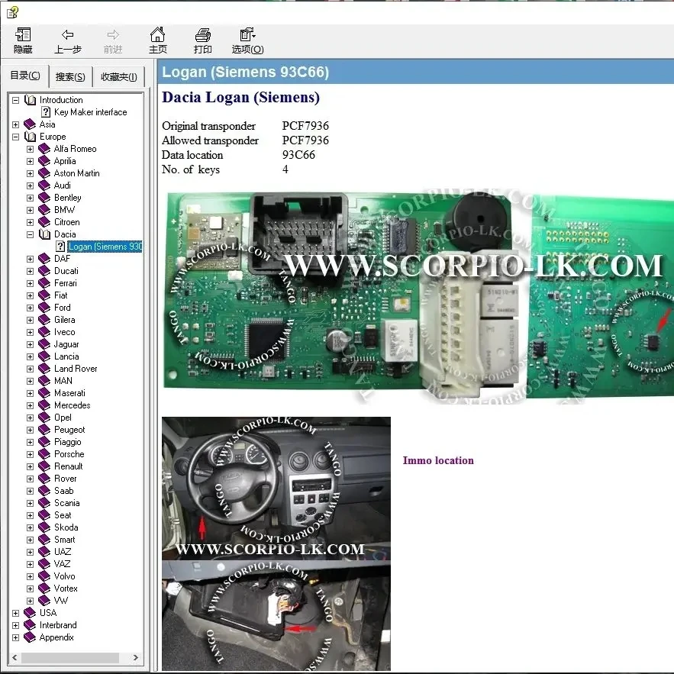This screenshot has width=674, height=674.
Task: Expand the Audi node
Action: [30, 185]
